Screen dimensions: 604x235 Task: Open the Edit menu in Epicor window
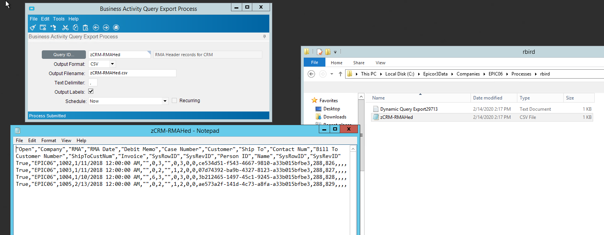[45, 19]
